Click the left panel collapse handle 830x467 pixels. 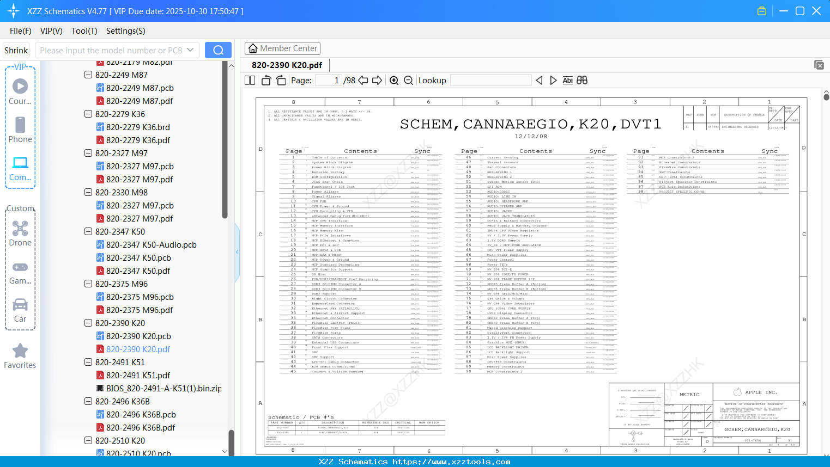(237, 251)
